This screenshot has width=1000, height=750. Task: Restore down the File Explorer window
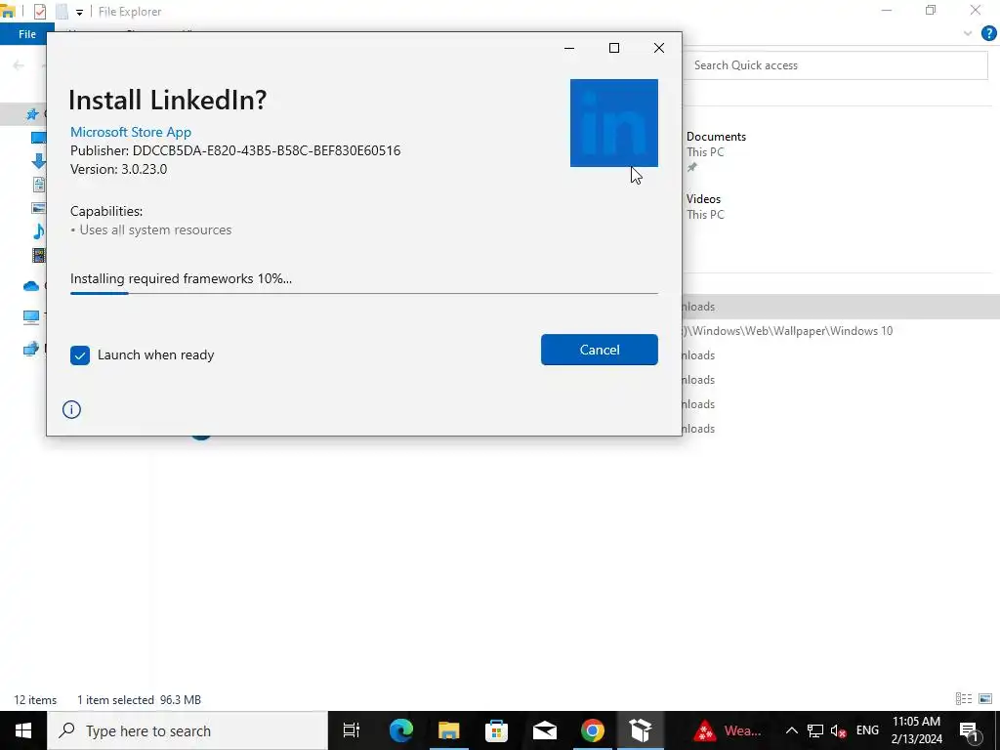click(931, 10)
